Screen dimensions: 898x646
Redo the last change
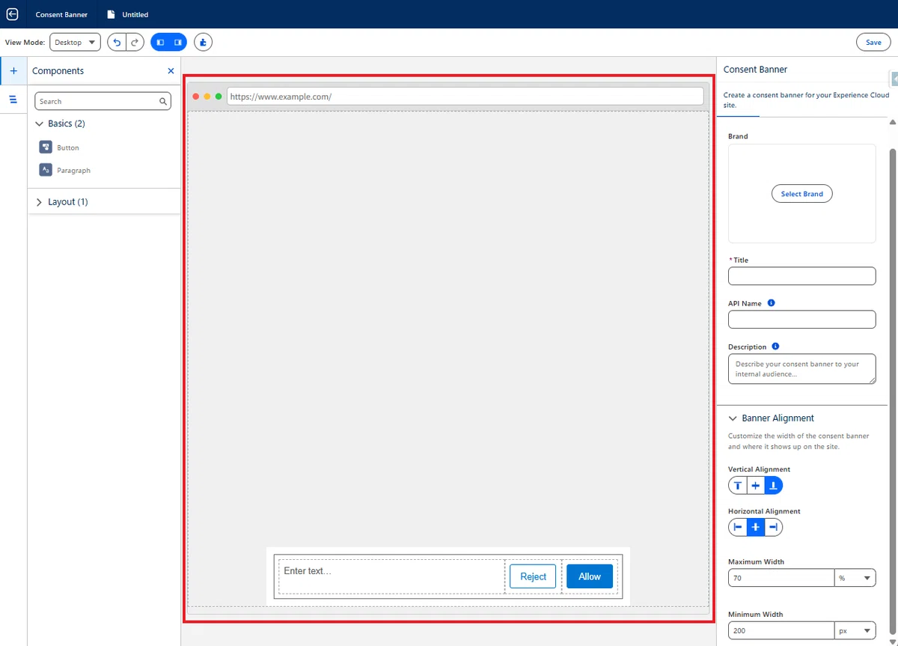(135, 43)
